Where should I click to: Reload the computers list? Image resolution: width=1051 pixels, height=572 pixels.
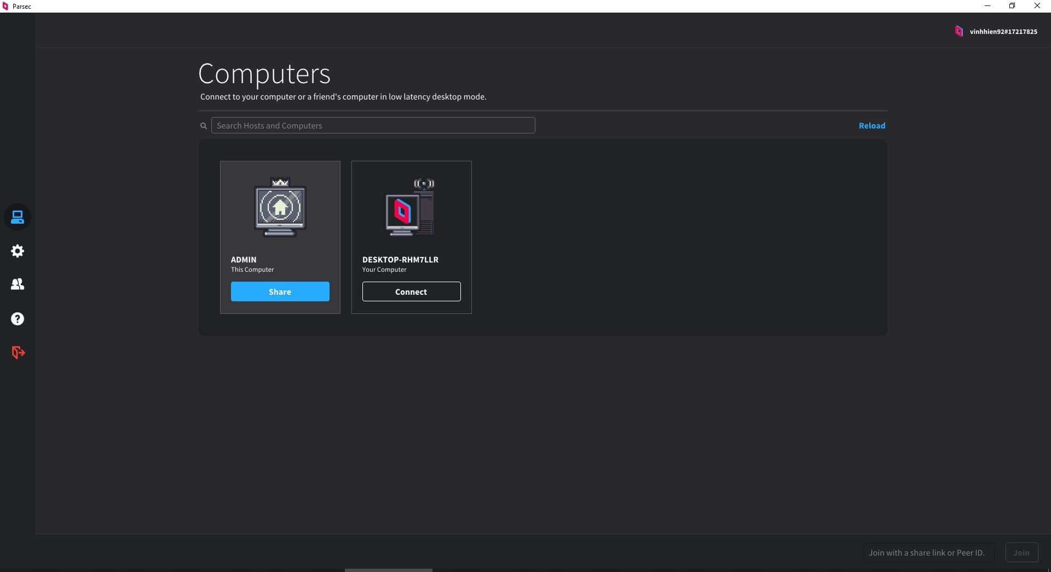pyautogui.click(x=871, y=126)
